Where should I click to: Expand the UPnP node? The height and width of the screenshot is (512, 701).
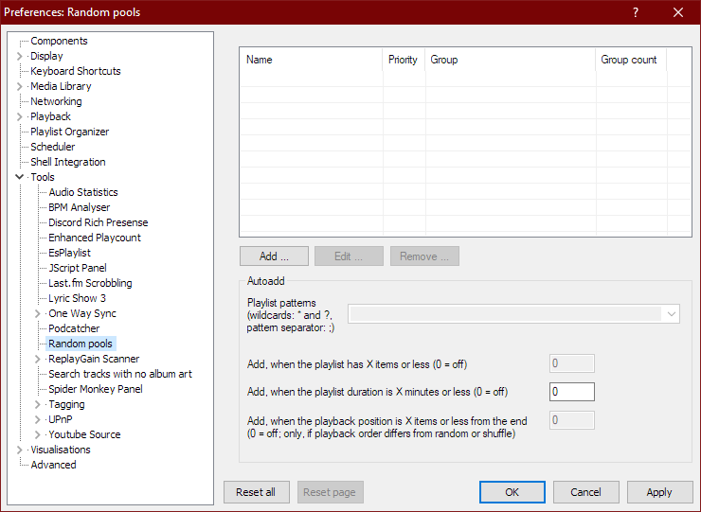coord(38,420)
